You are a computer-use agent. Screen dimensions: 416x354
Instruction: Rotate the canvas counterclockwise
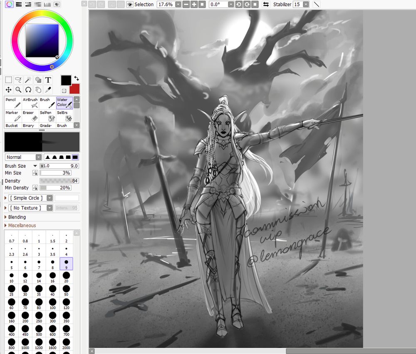[239, 5]
